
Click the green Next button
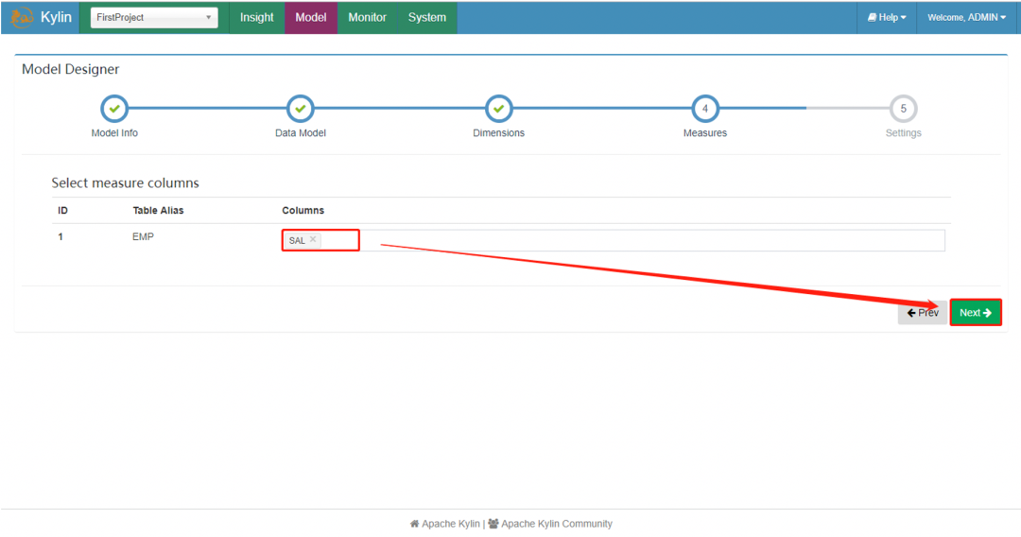[976, 312]
